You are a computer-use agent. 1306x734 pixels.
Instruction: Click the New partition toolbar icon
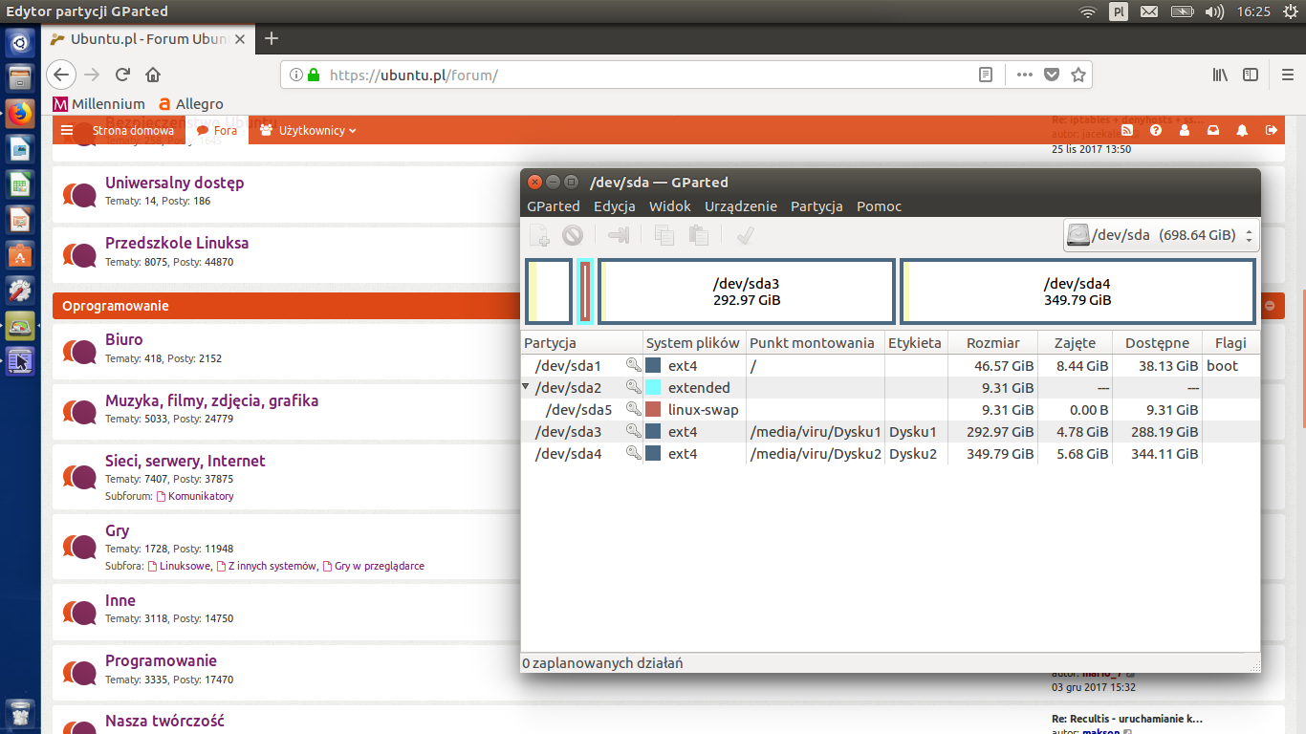540,235
